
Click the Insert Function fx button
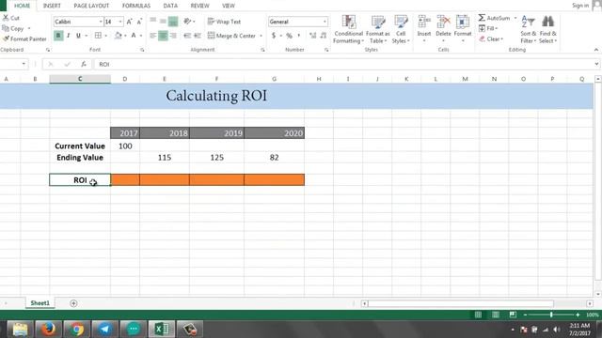pyautogui.click(x=84, y=64)
